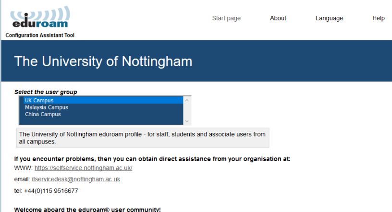This screenshot has height=212, width=392.
Task: Click the telephone number text
Action: pyautogui.click(x=46, y=191)
